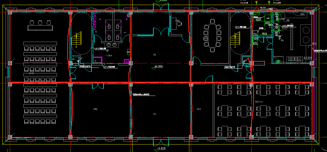The image size is (327, 152).
Task: Click the empty white rectangle below the 600 dimension
Action: click(x=259, y=63)
